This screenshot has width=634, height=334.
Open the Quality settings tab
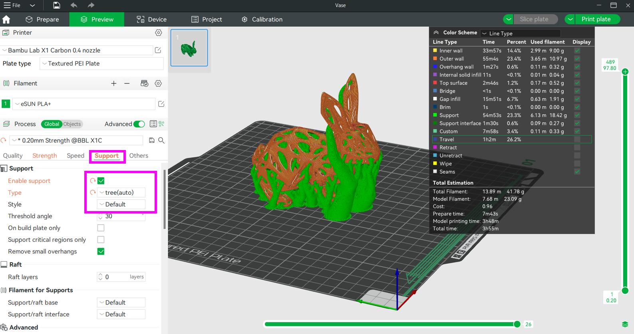click(x=13, y=156)
